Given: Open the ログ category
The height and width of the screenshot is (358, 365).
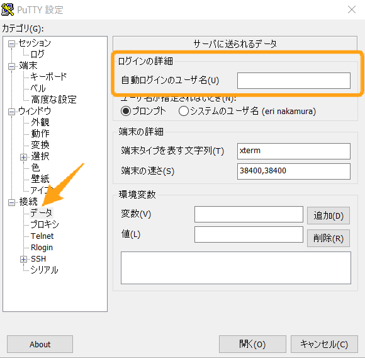Looking at the screenshot, I should (x=37, y=54).
